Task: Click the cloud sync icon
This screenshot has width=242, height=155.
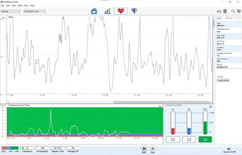Action: coord(219,11)
